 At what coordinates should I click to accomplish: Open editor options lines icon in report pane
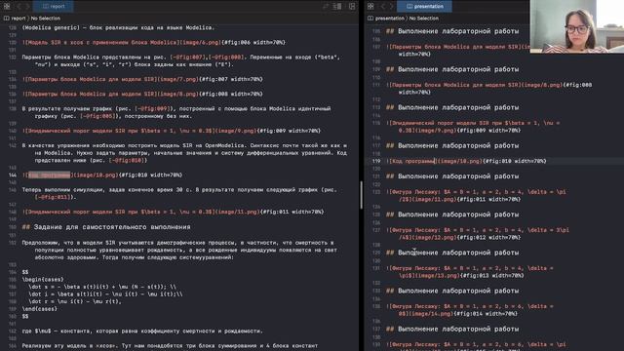pyautogui.click(x=337, y=6)
